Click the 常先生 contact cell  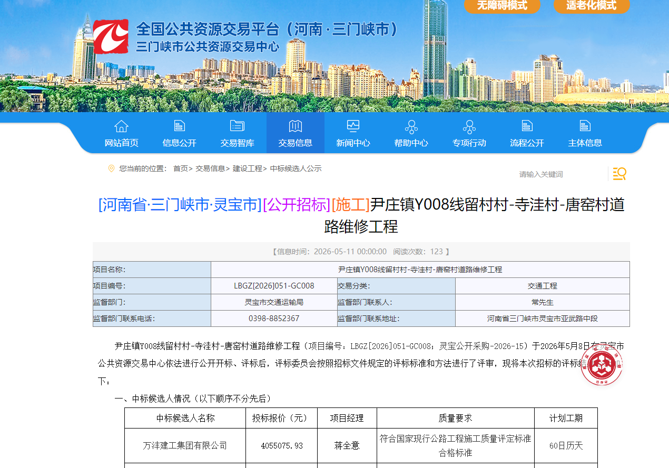[543, 302]
